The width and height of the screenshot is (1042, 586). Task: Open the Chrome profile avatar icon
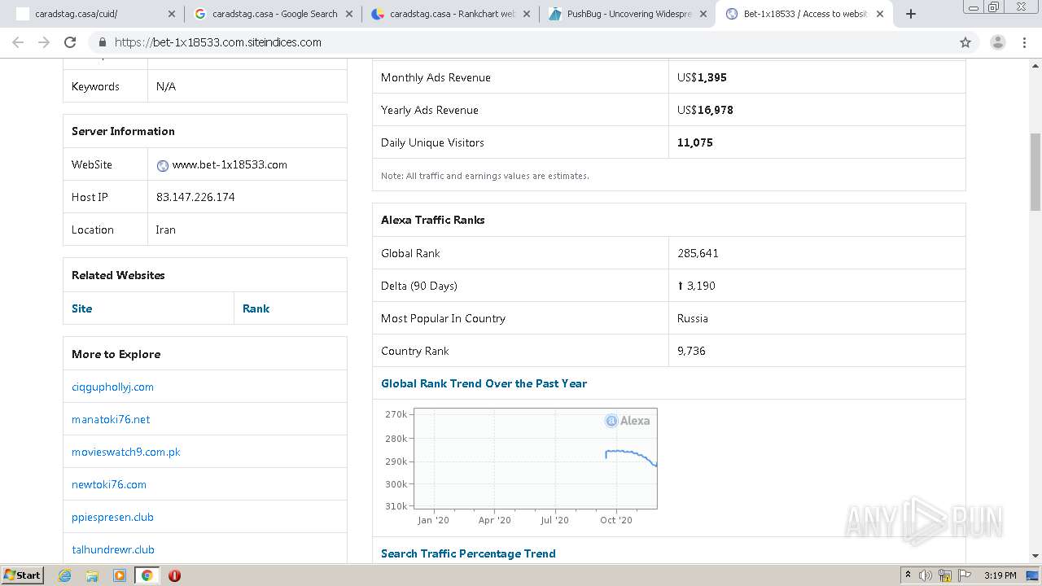(997, 42)
